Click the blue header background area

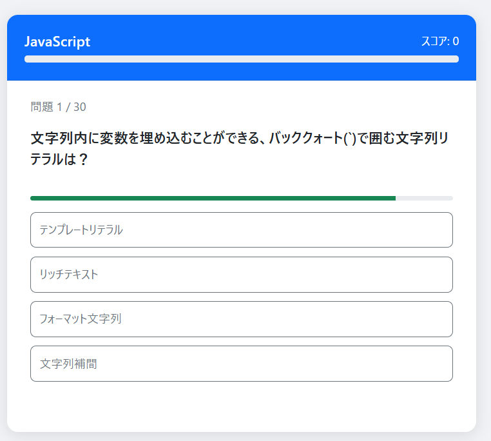[258, 29]
